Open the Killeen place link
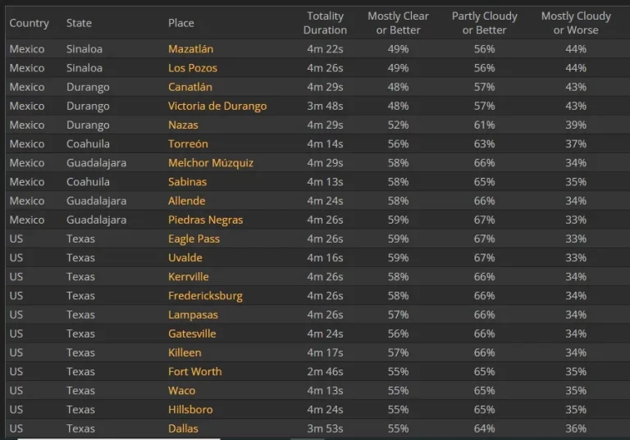 (185, 352)
